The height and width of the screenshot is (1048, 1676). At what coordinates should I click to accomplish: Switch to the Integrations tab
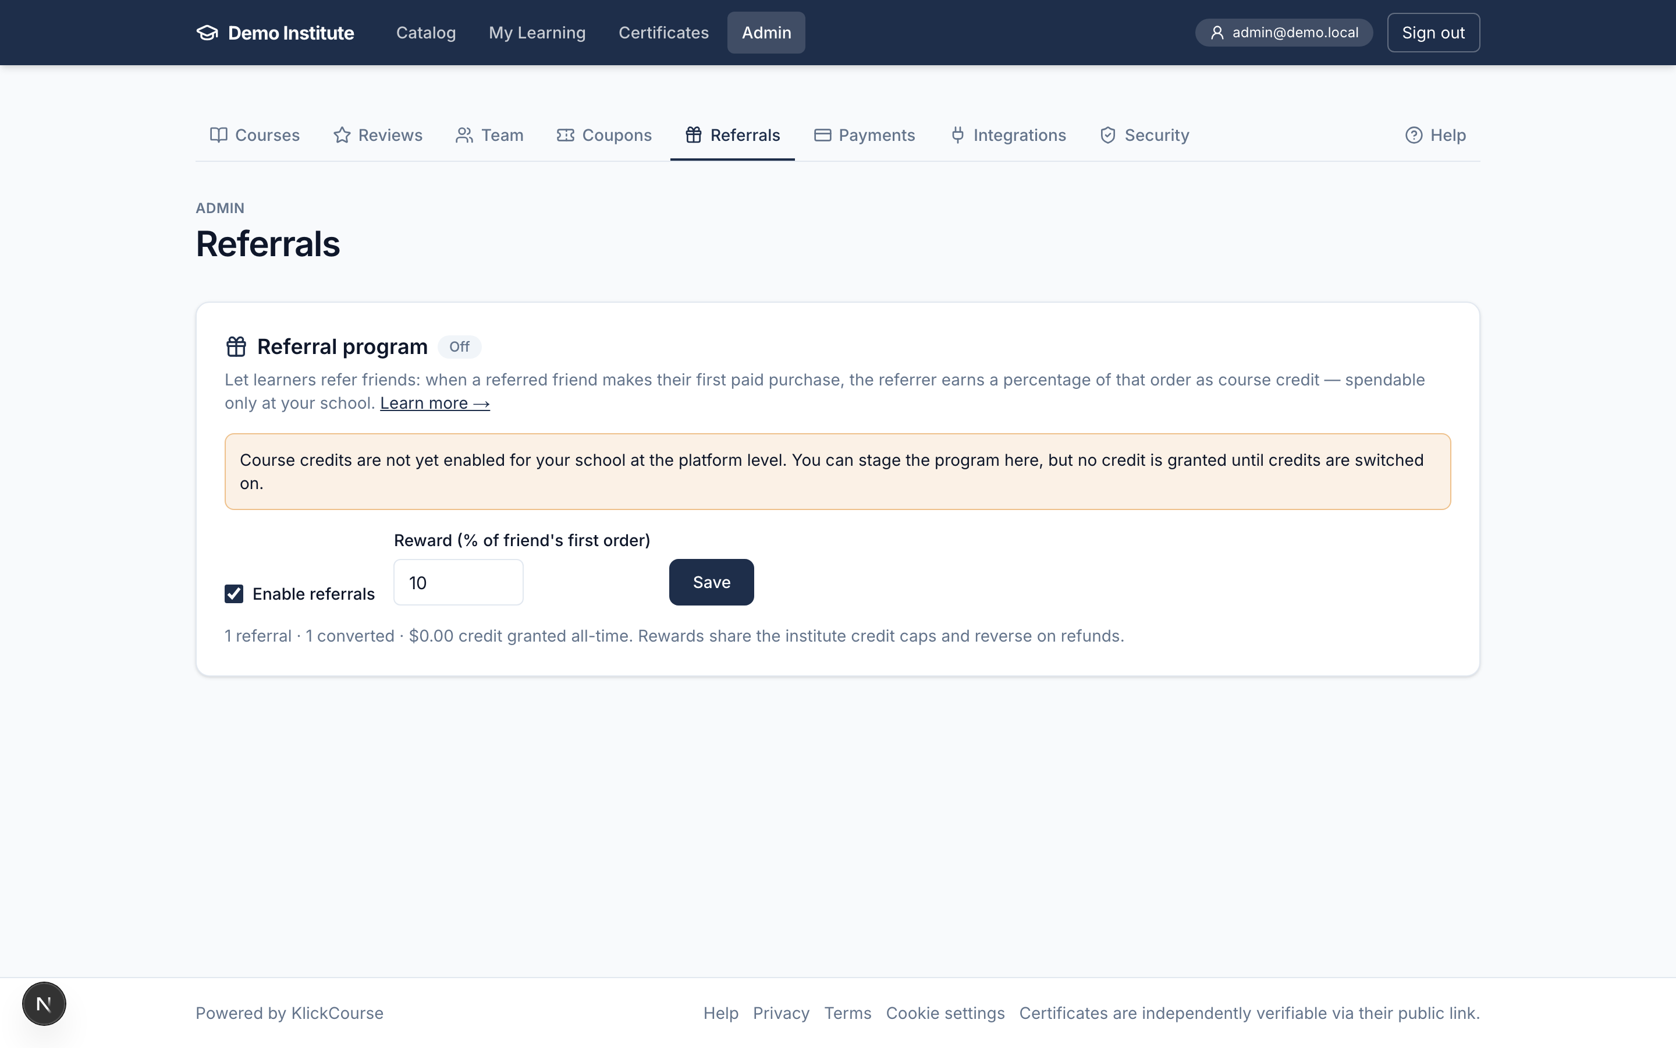tap(1009, 135)
